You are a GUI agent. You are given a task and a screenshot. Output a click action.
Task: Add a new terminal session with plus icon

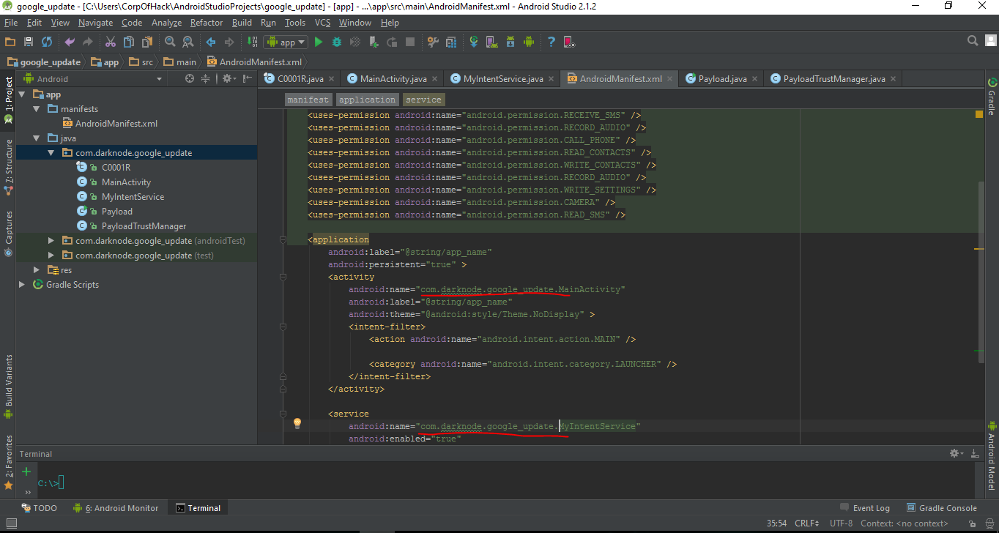pos(26,471)
